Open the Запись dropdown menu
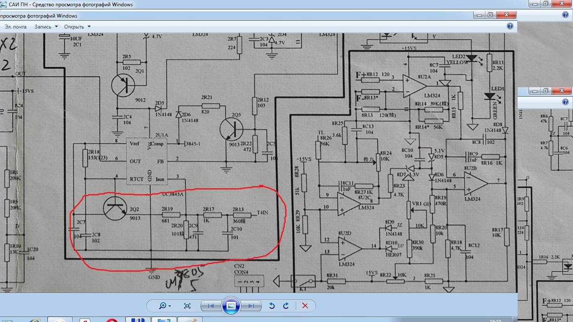This screenshot has height=322, width=573. (x=46, y=26)
